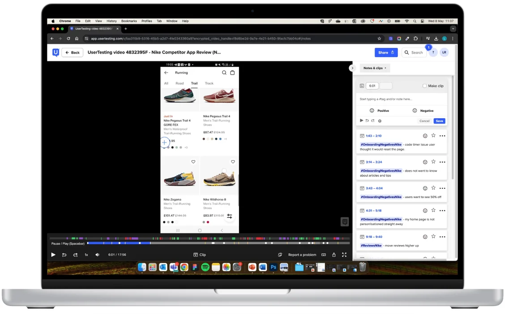Mark the note as Negative

[x=423, y=110]
